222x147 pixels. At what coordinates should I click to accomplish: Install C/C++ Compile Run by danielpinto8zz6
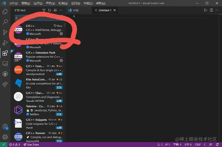[59, 74]
